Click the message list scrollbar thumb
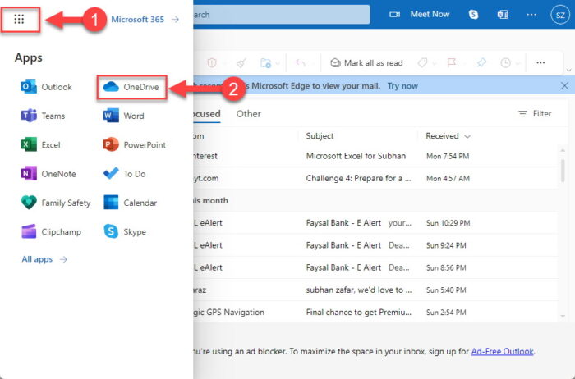 coord(563,171)
